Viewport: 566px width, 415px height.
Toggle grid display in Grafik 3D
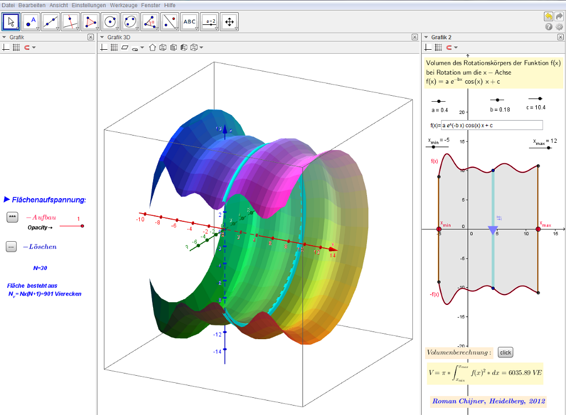click(x=114, y=48)
